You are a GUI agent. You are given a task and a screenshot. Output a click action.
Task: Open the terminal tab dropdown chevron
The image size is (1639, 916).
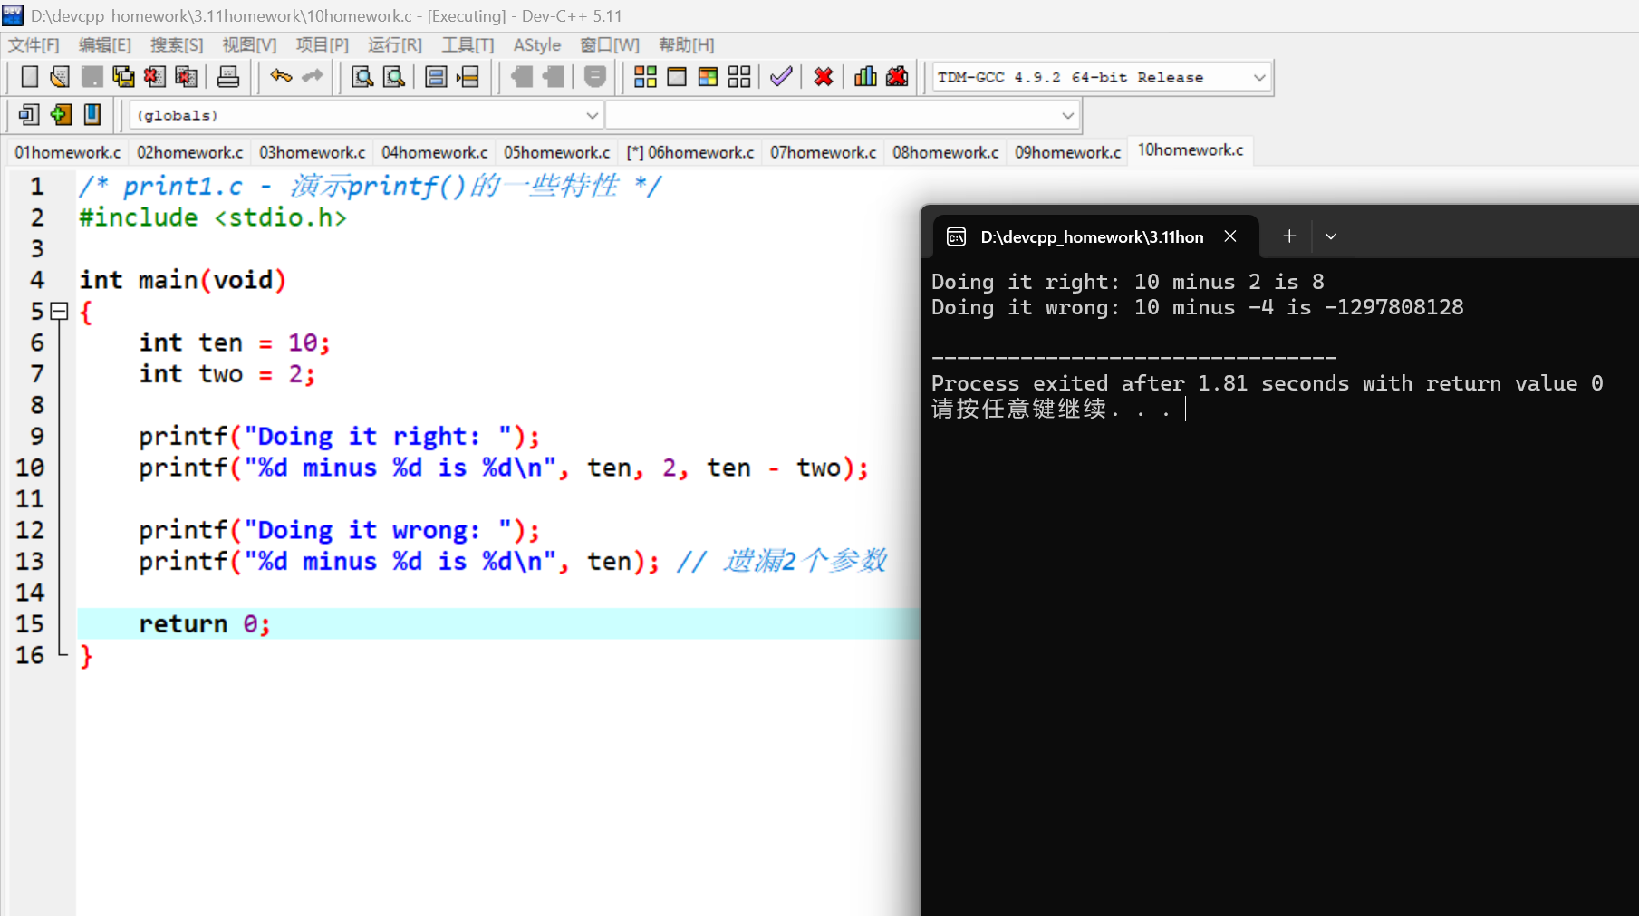1331,236
